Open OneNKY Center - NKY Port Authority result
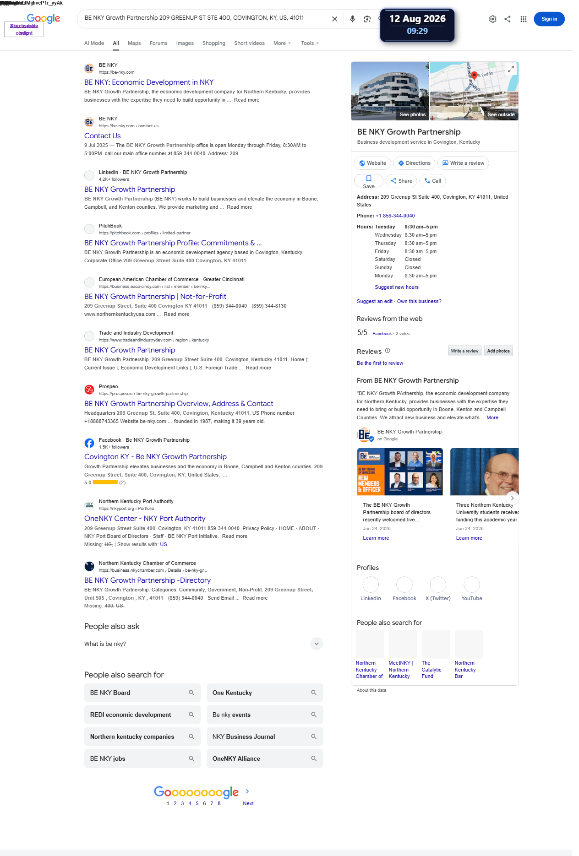Screen dimensions: 579x856 click(x=145, y=518)
